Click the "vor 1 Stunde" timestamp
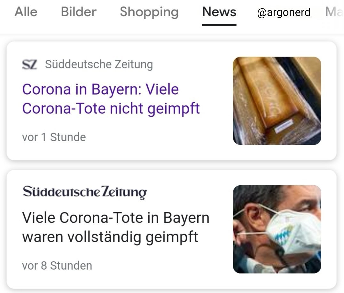Viewport: 344px width, 293px height. 54,137
